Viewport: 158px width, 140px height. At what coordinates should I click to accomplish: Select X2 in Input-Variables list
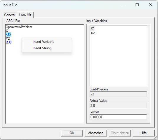coord(93,33)
